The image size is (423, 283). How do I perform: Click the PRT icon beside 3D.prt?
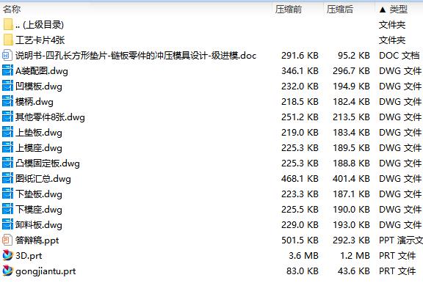tap(7, 255)
